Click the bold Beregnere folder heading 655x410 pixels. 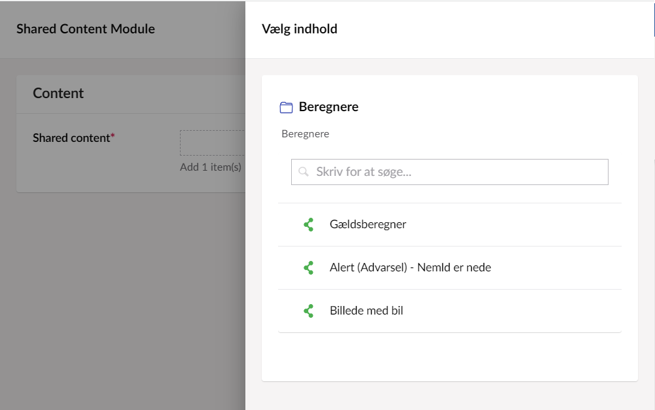click(x=328, y=107)
